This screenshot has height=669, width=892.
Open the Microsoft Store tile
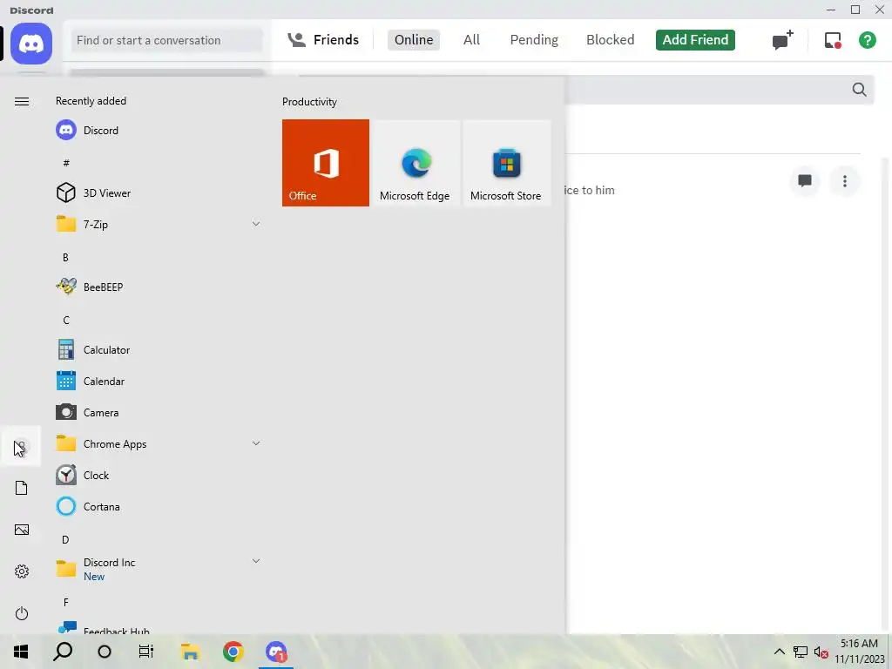[507, 163]
